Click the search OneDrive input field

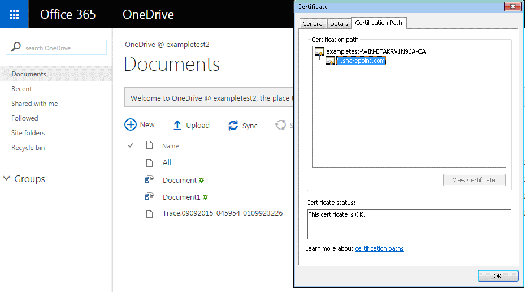(x=57, y=48)
